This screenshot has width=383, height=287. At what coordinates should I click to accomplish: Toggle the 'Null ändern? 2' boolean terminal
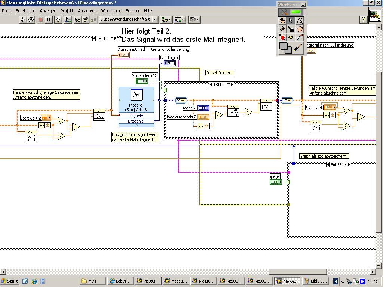[x=142, y=81]
